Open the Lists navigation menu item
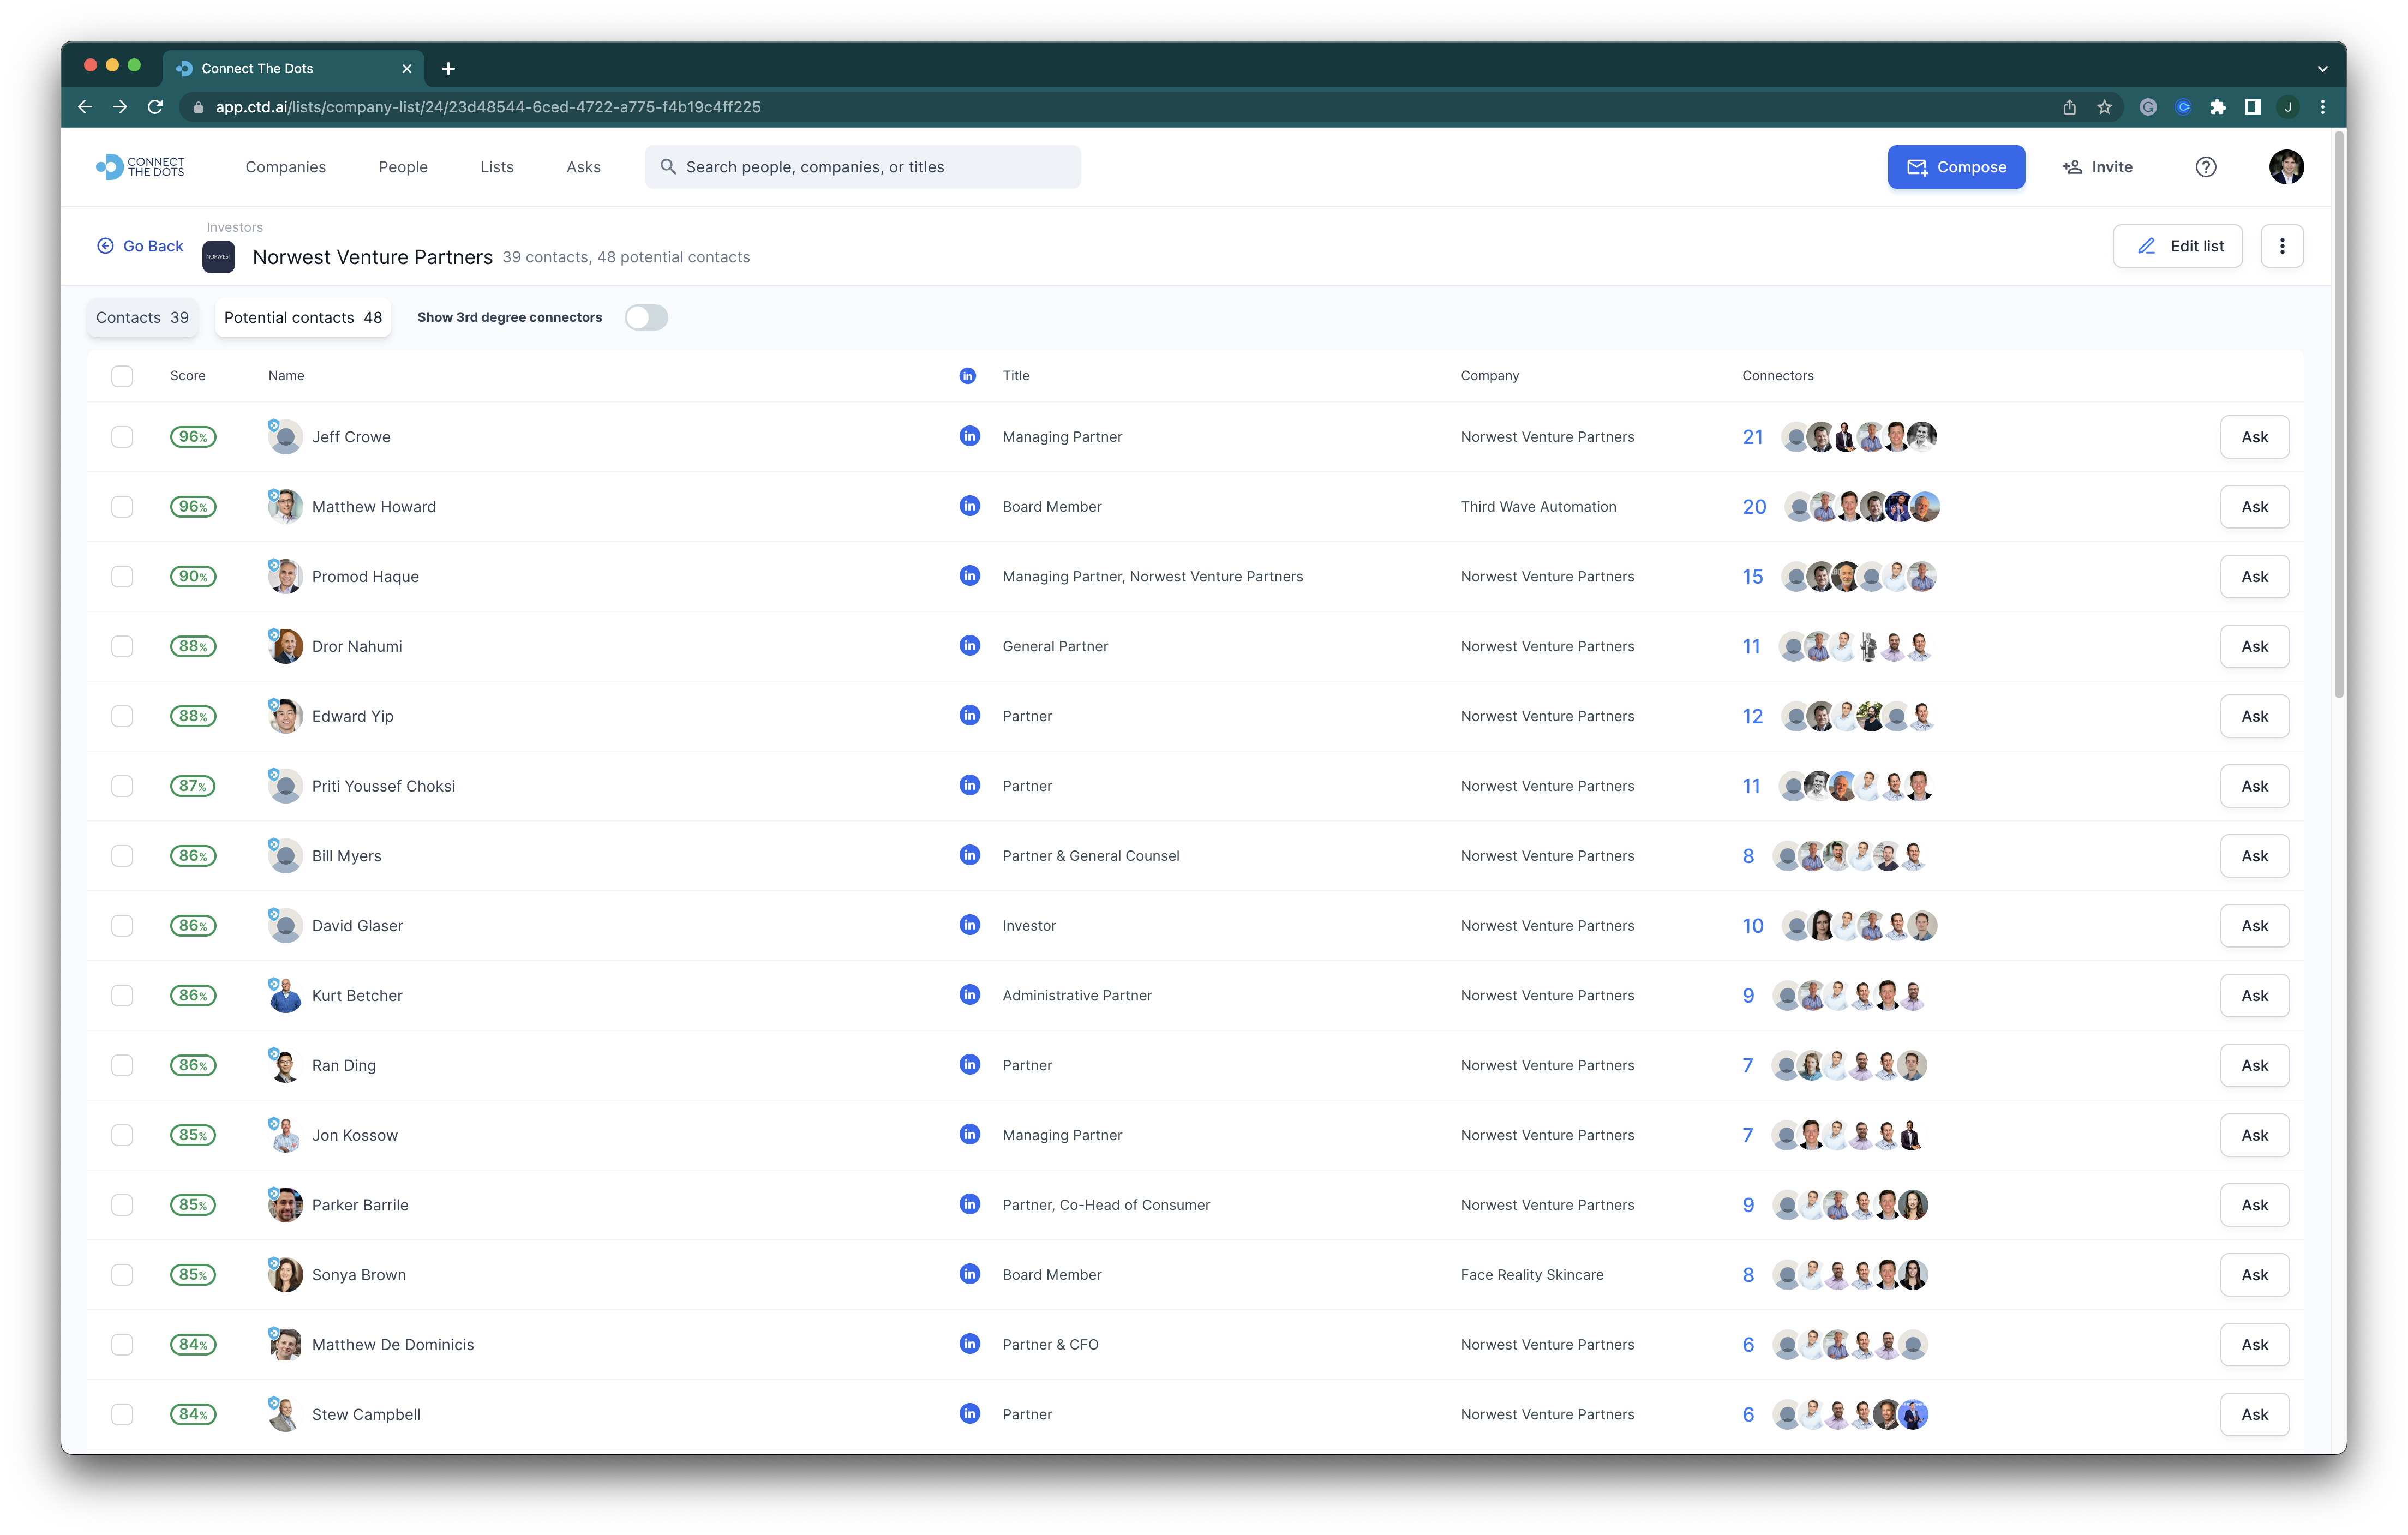This screenshot has width=2408, height=1535. click(496, 167)
